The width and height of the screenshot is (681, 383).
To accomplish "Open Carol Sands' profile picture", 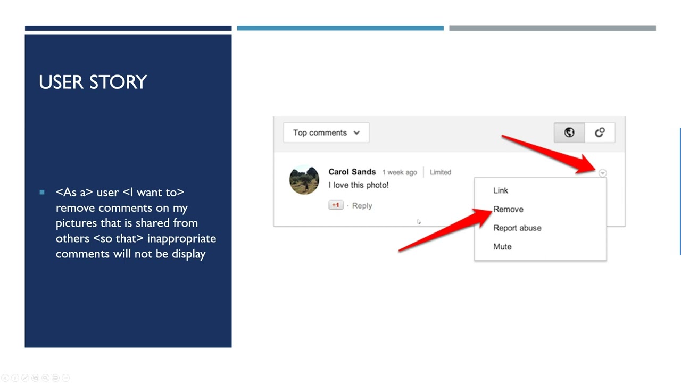I will pyautogui.click(x=304, y=180).
